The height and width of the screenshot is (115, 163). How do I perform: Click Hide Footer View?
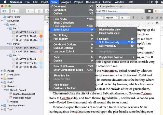click(116, 33)
